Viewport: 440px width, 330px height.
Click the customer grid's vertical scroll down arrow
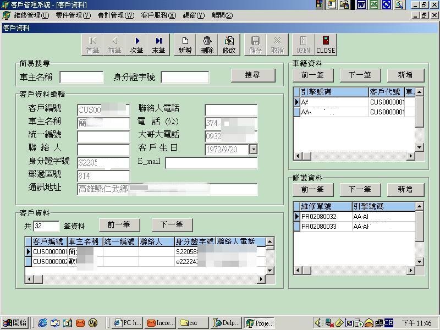pos(269,271)
